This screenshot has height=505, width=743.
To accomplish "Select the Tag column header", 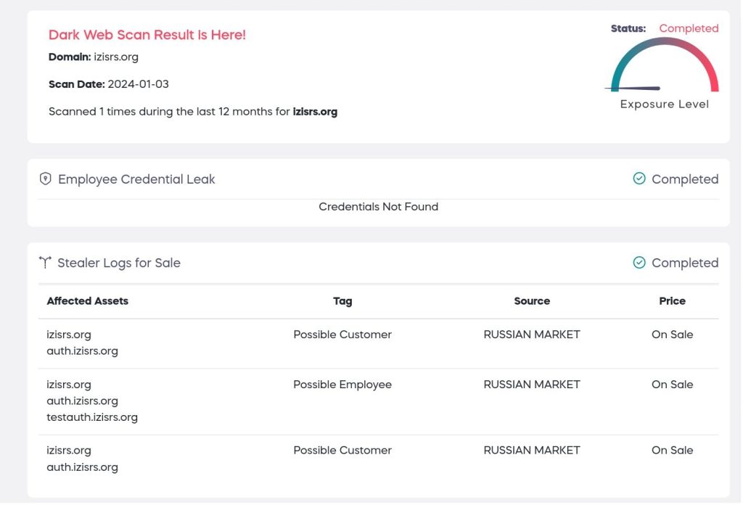I will click(342, 301).
